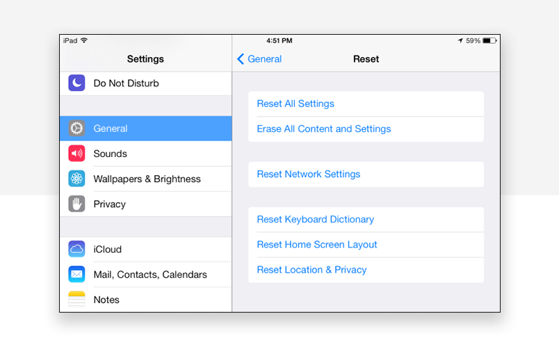This screenshot has height=364, width=559.
Task: Open Sounds settings row
Action: point(146,154)
